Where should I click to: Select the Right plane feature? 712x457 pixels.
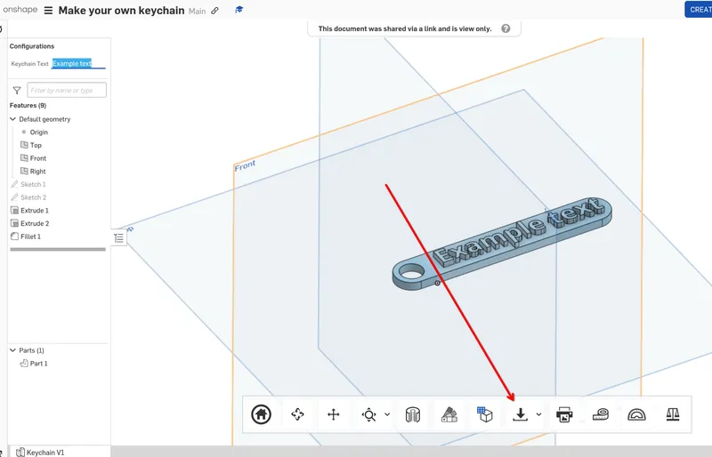(x=37, y=172)
